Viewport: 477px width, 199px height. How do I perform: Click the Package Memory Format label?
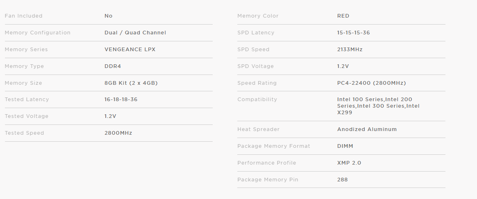[x=274, y=146]
